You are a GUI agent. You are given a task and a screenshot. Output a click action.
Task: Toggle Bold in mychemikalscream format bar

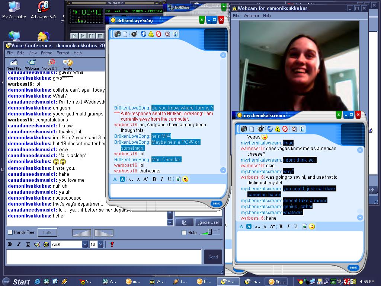[x=281, y=226]
